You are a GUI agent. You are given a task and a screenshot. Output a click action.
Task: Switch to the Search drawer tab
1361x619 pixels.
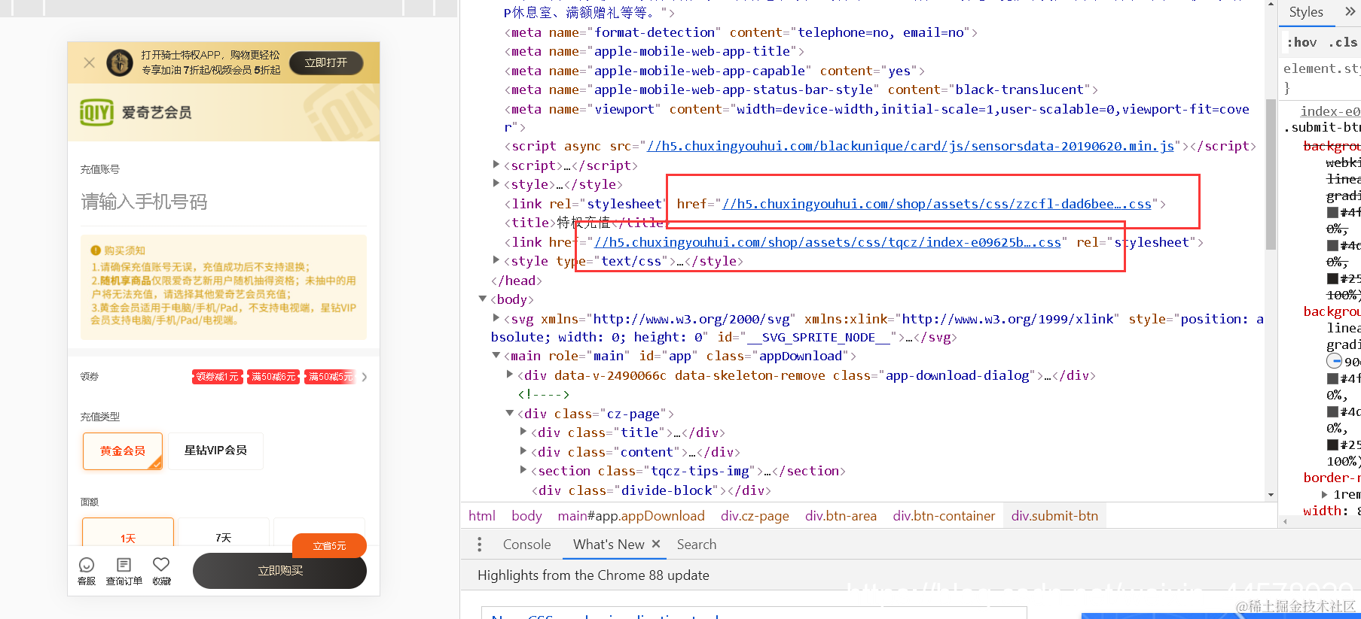[697, 545]
